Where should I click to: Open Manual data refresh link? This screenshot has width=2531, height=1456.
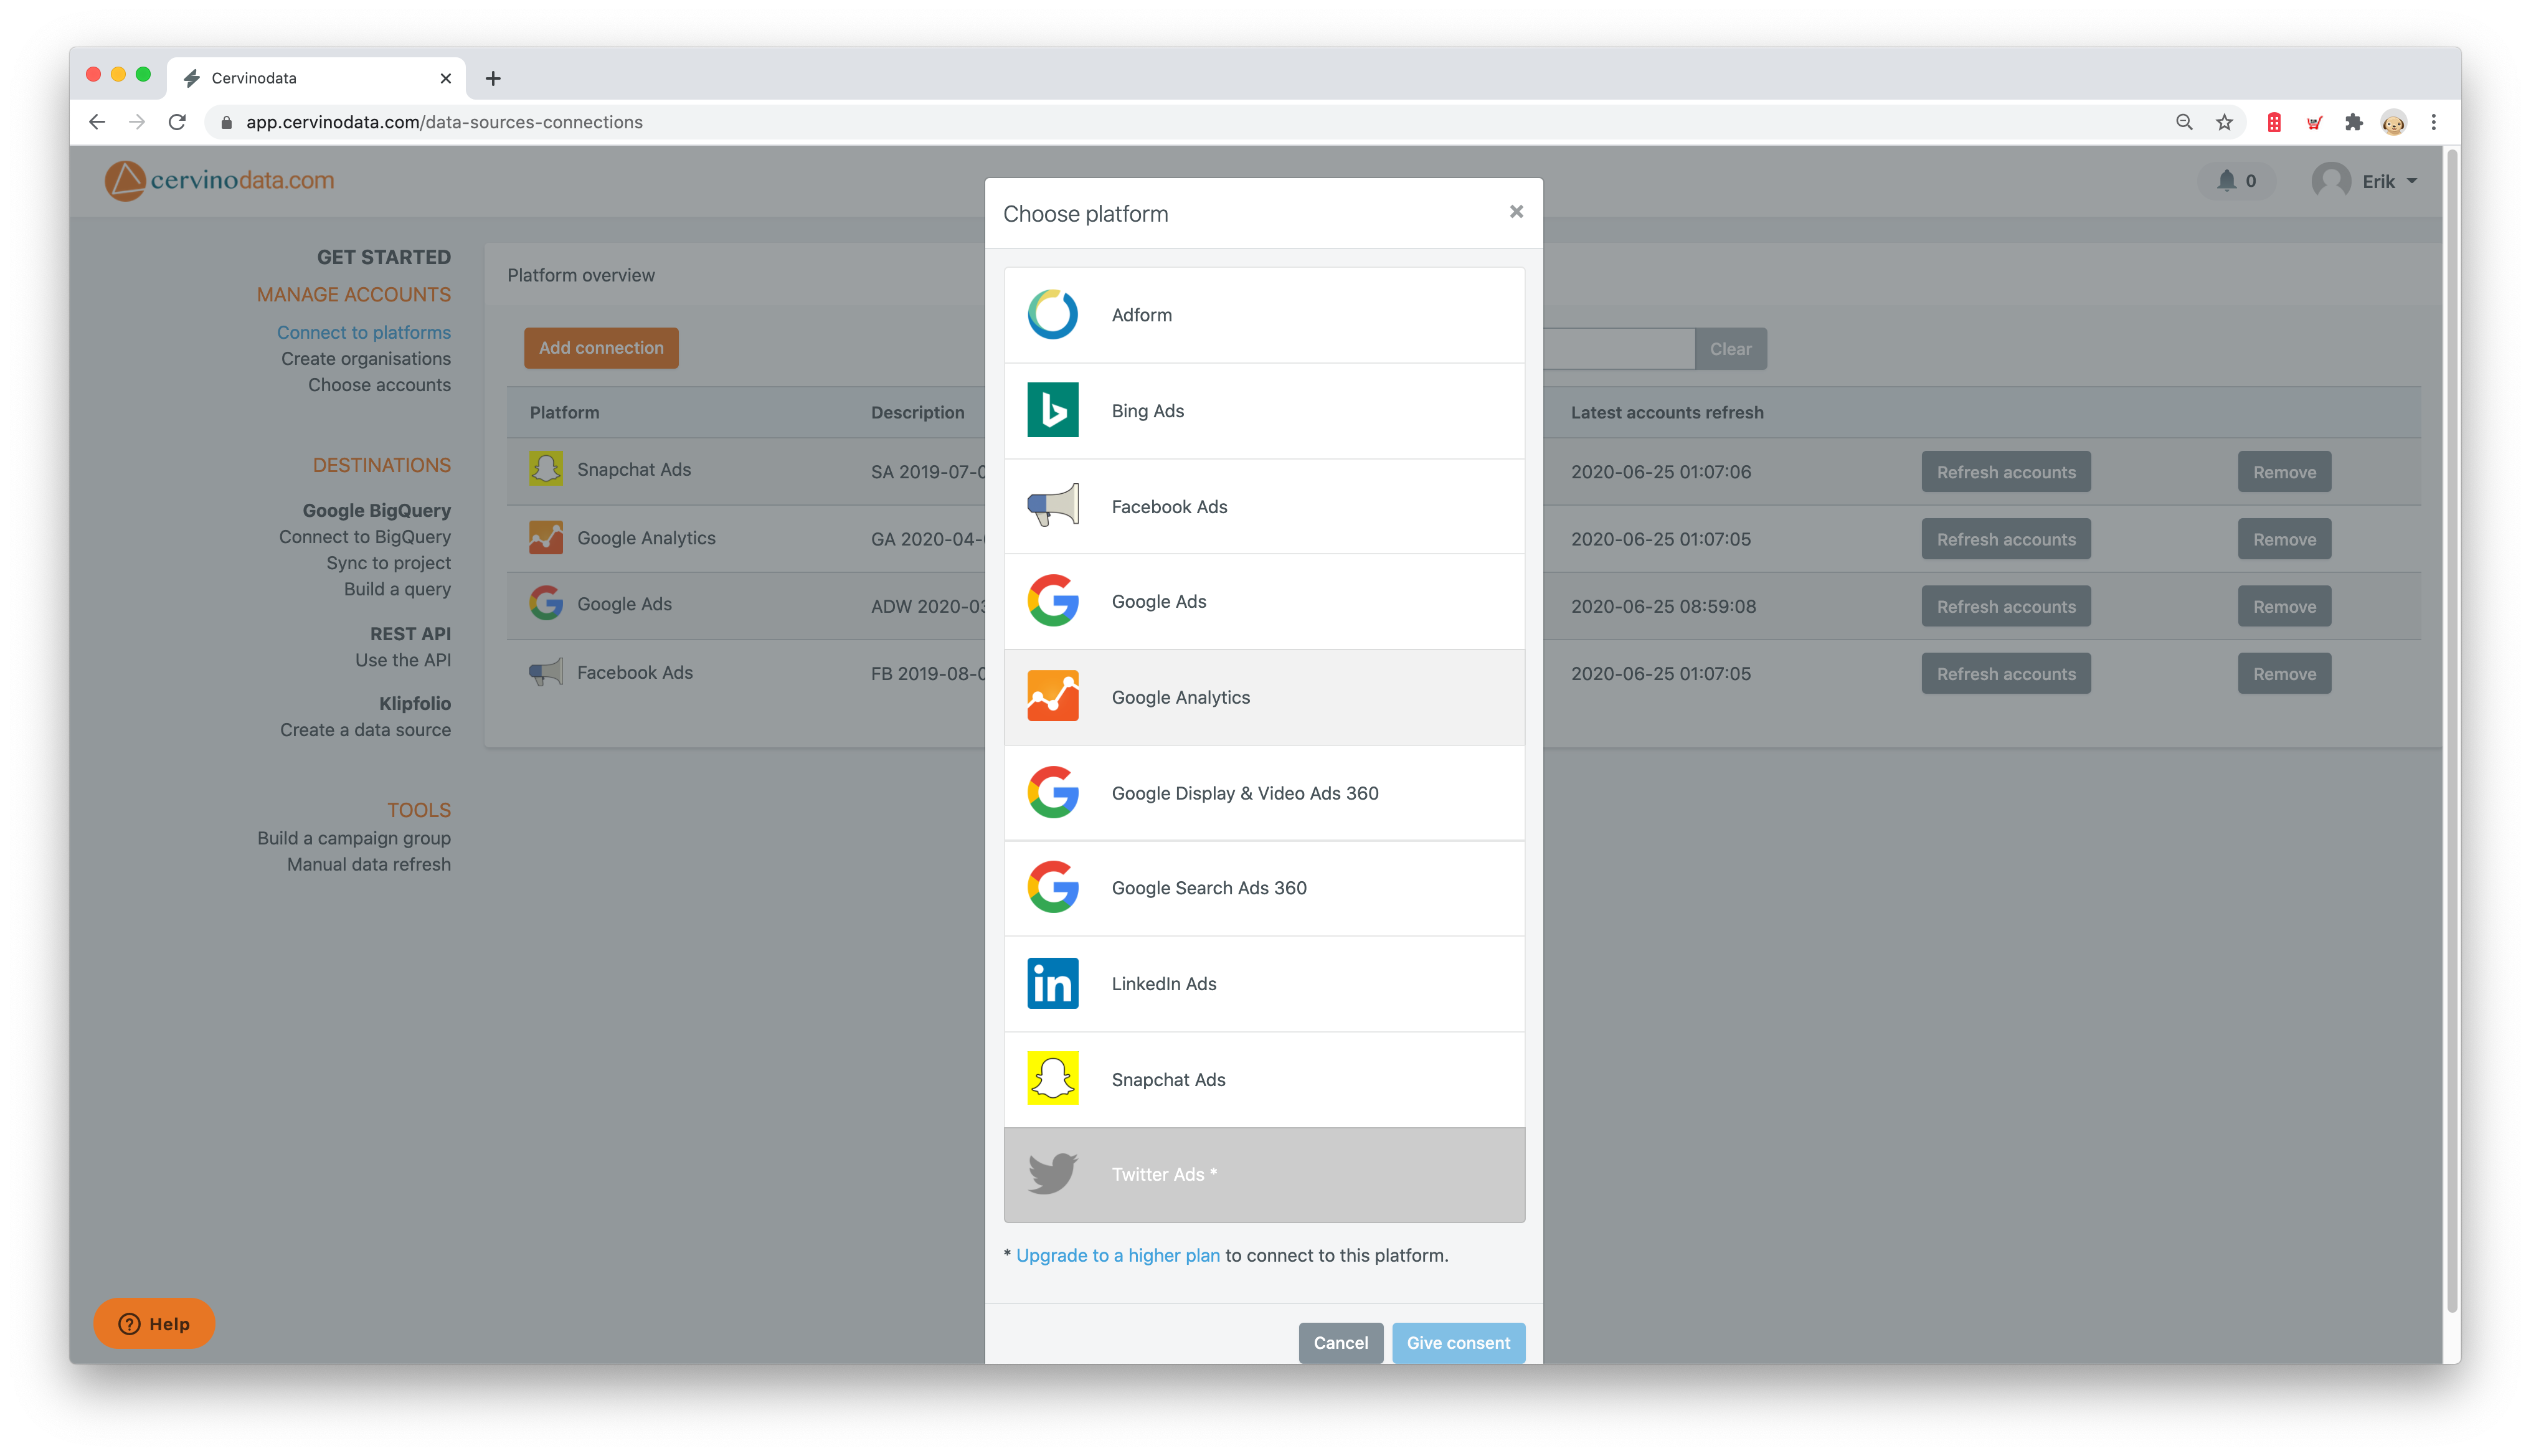click(x=369, y=864)
